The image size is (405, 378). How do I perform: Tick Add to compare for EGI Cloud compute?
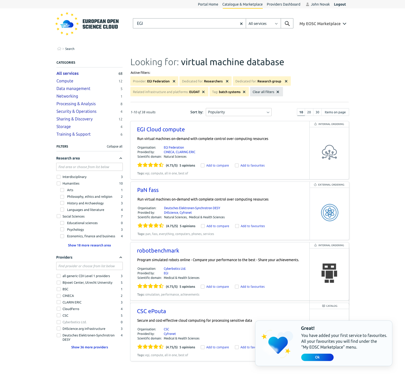click(202, 166)
